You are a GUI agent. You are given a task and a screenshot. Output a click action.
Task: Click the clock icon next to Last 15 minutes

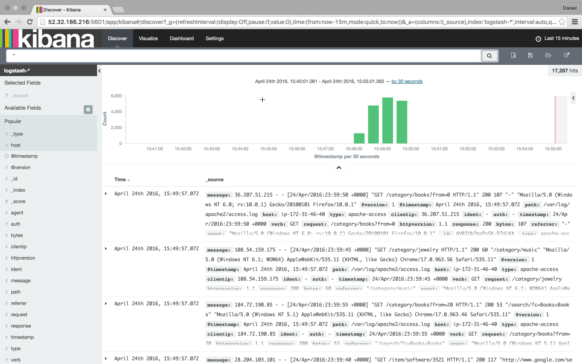coord(538,38)
